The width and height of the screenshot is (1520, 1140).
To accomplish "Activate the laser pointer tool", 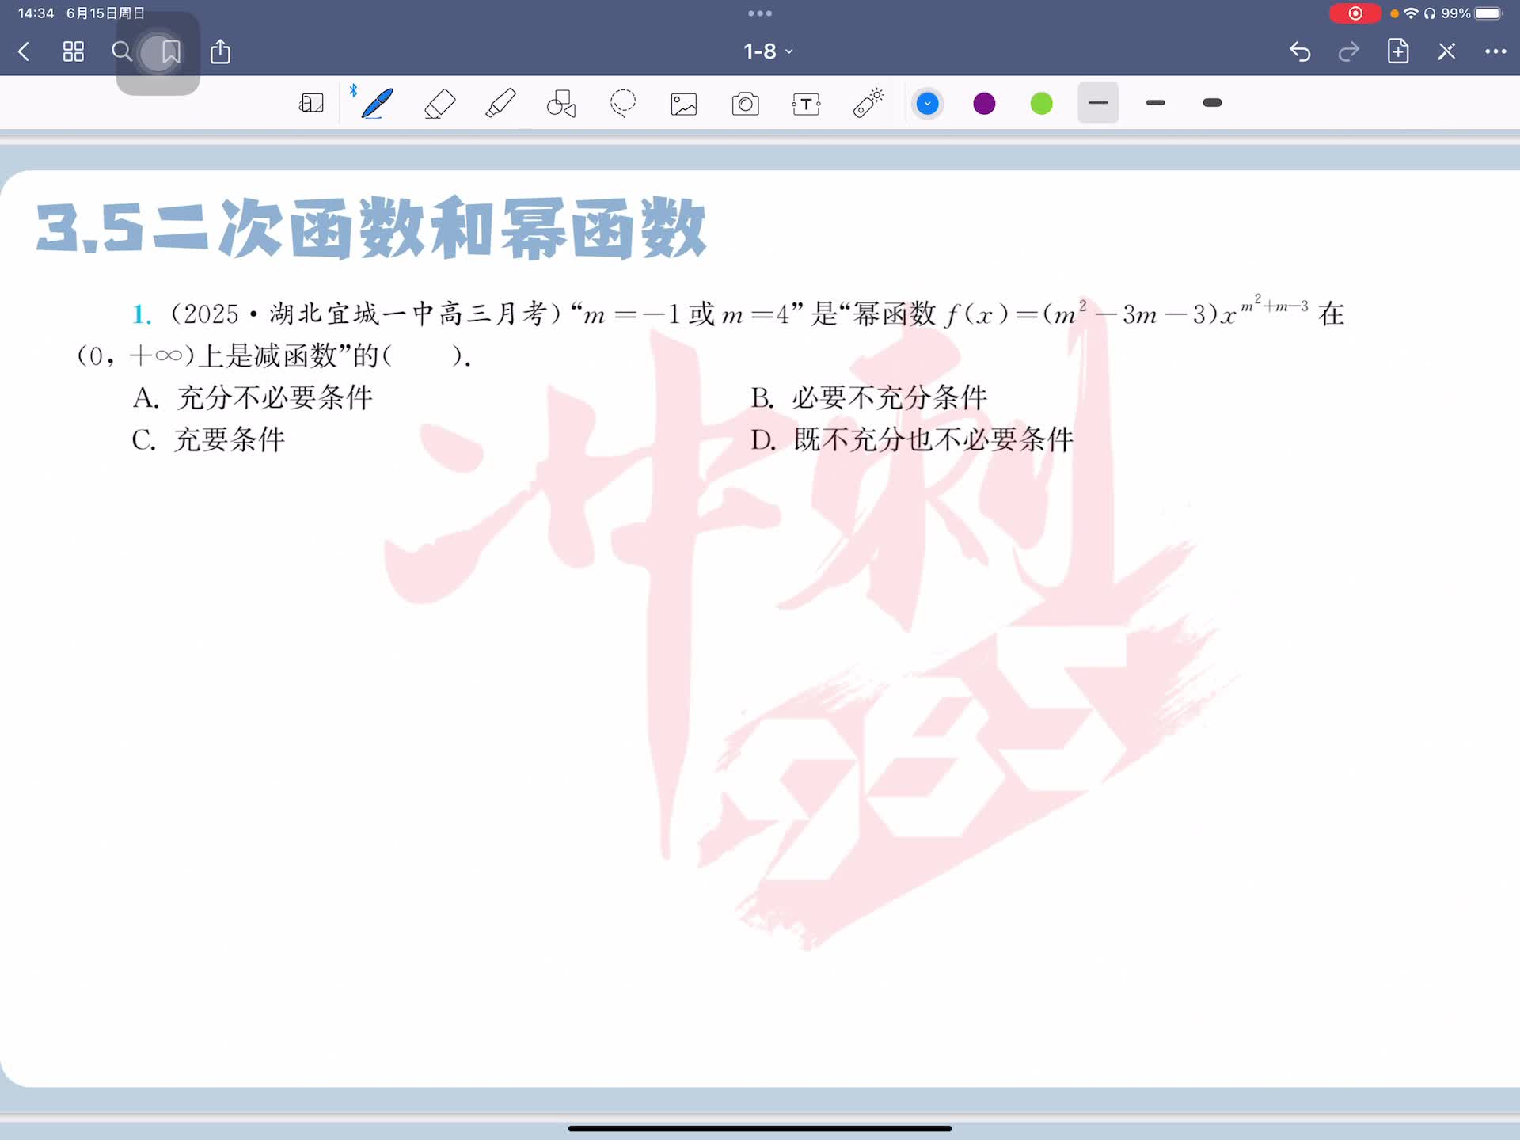I will [868, 104].
